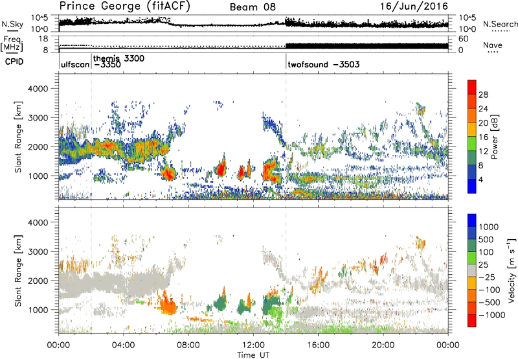This screenshot has width=518, height=359.
Task: Click the 'Prince George (fitACF)' title
Action: pyautogui.click(x=124, y=6)
